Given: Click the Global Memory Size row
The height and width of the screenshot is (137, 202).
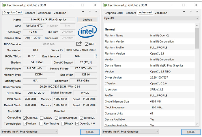Looking at the screenshot, I should click(x=149, y=101).
